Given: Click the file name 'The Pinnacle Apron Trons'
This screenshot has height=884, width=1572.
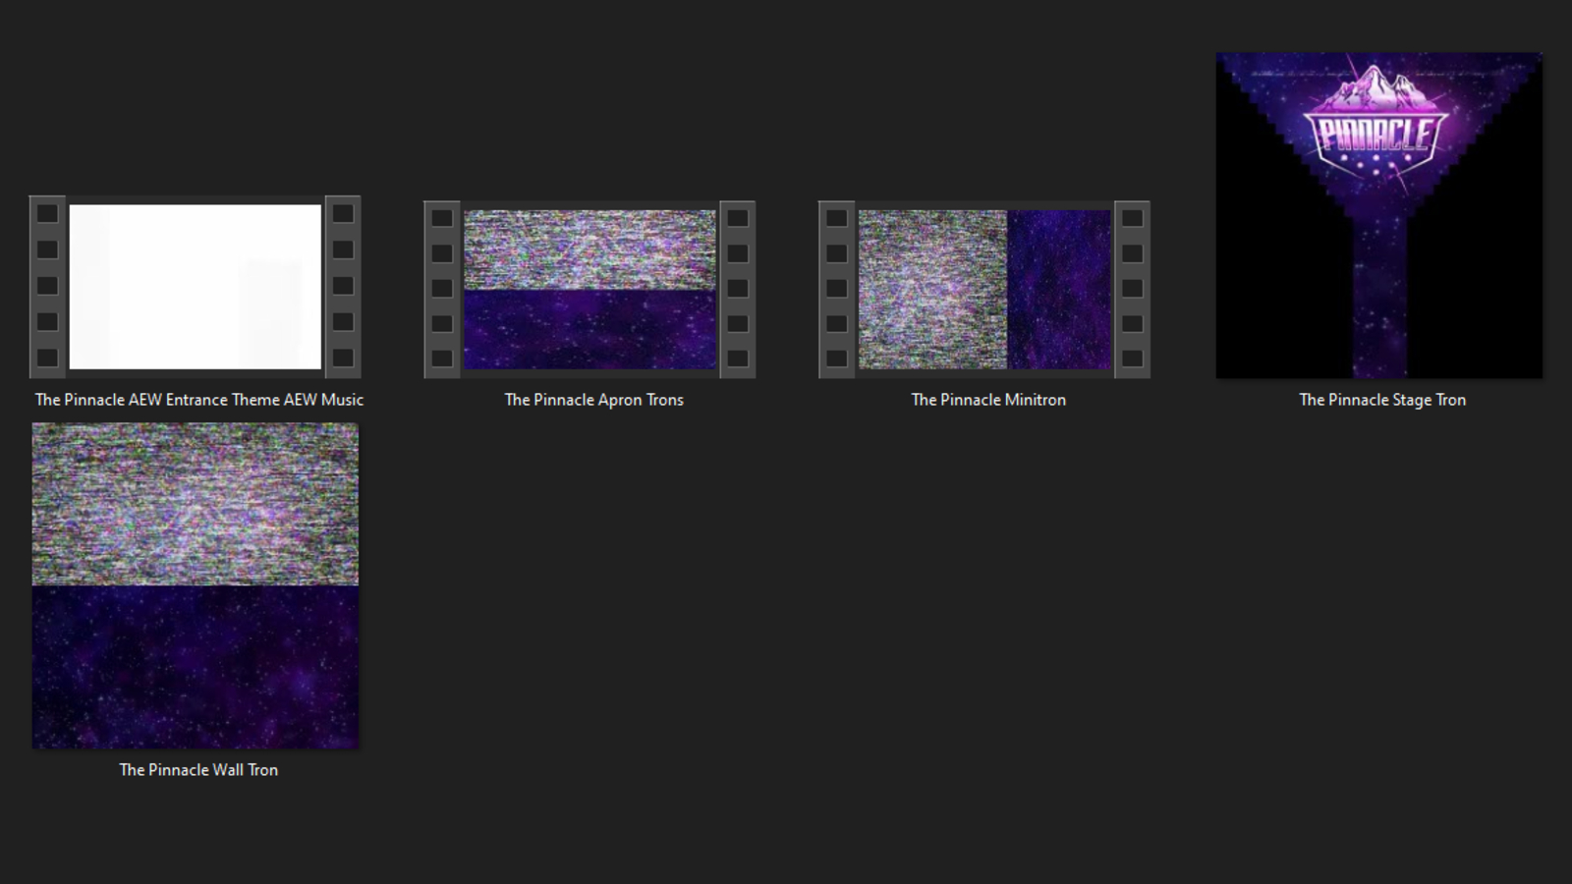Looking at the screenshot, I should tap(594, 400).
